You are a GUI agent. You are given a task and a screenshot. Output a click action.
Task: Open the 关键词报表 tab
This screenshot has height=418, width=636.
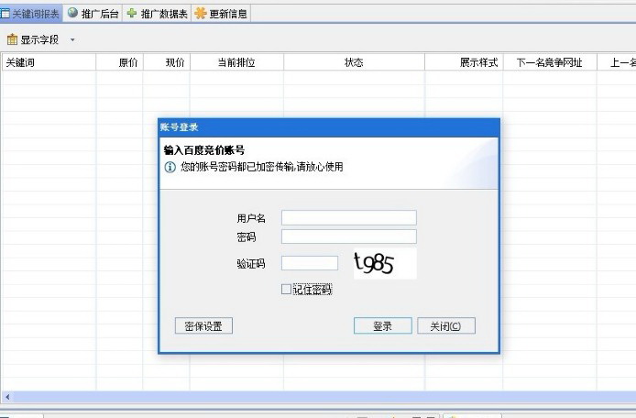pyautogui.click(x=31, y=14)
